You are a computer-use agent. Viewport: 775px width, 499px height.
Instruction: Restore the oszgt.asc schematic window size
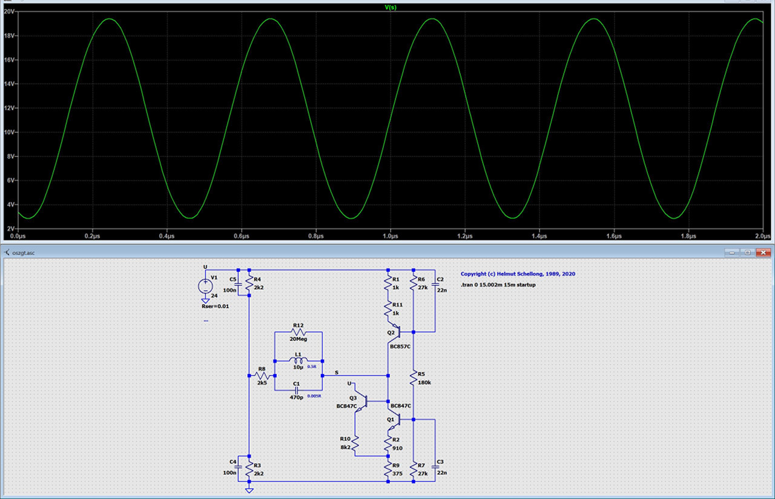tap(748, 252)
